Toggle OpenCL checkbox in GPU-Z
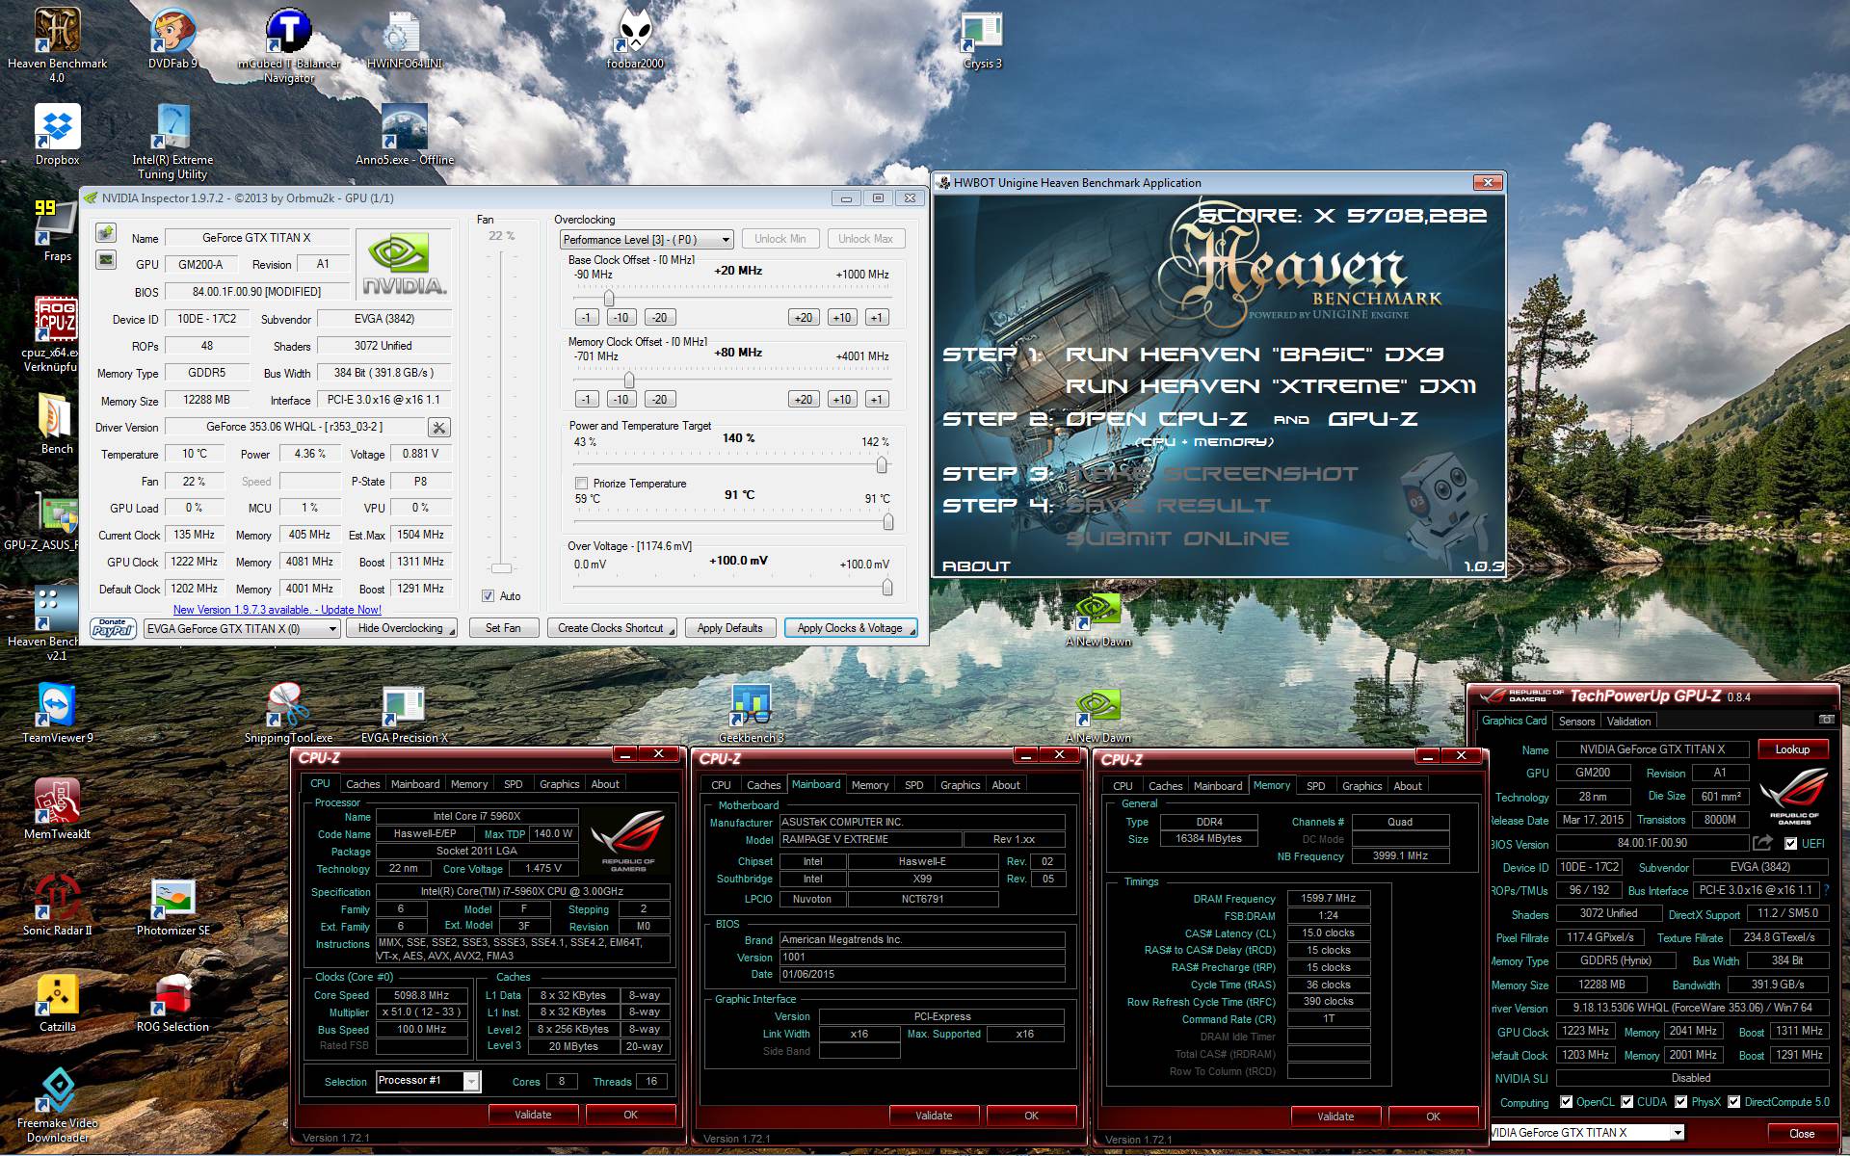The height and width of the screenshot is (1156, 1850). 1566,1102
